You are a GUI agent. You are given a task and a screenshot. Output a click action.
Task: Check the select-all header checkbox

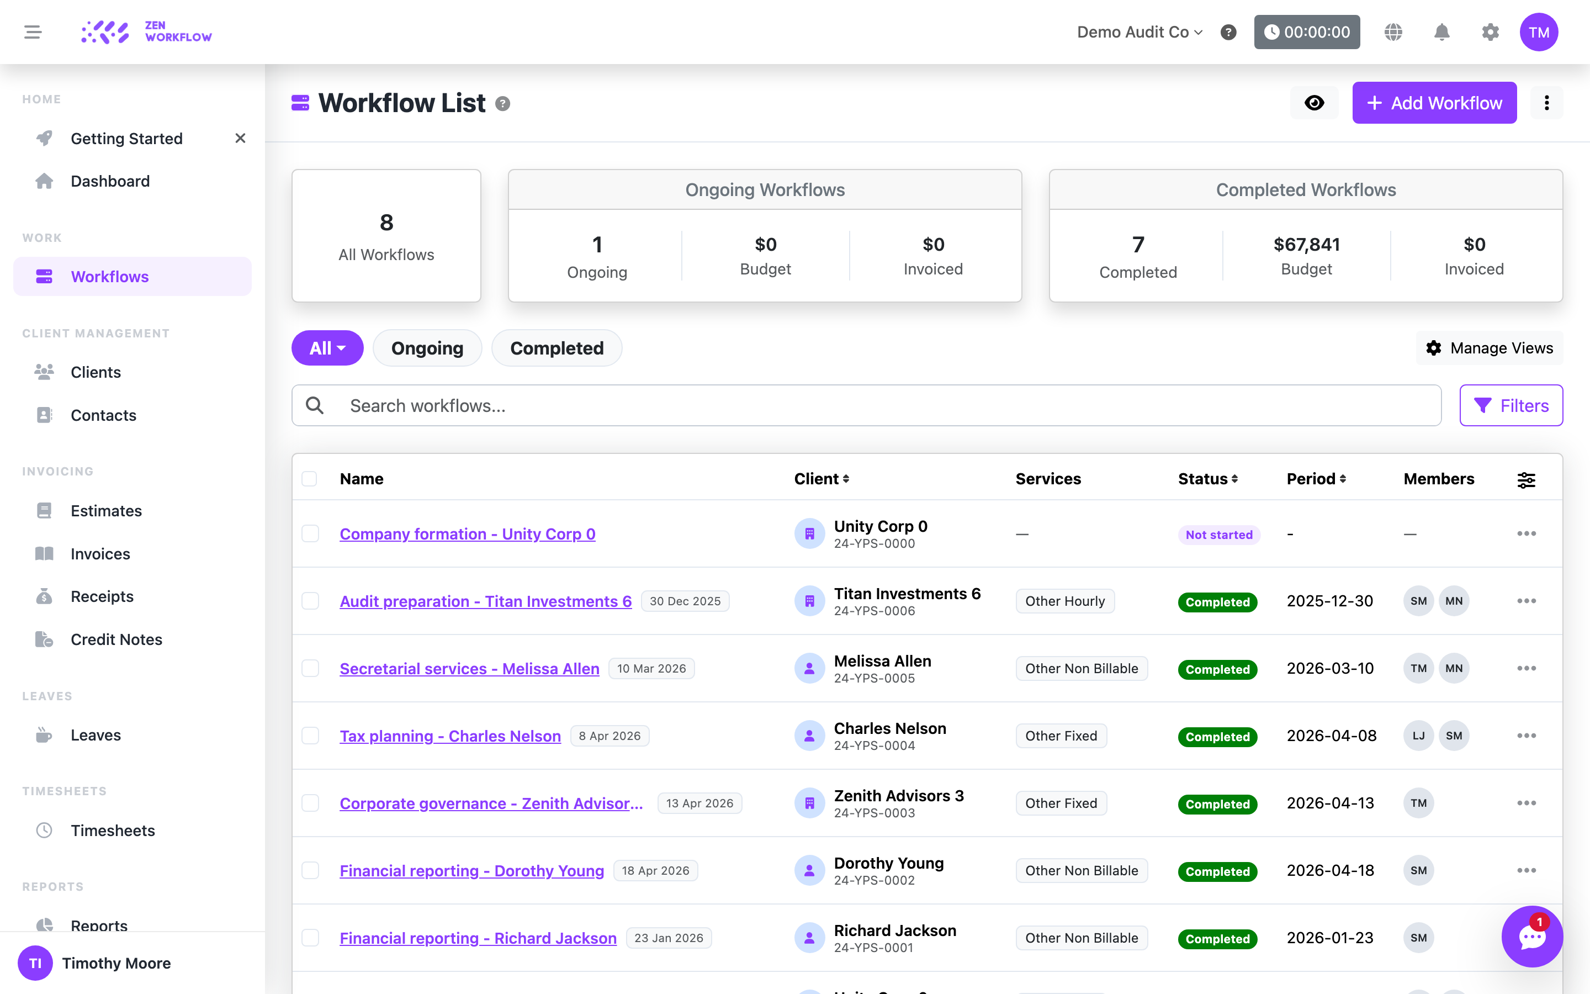tap(310, 479)
